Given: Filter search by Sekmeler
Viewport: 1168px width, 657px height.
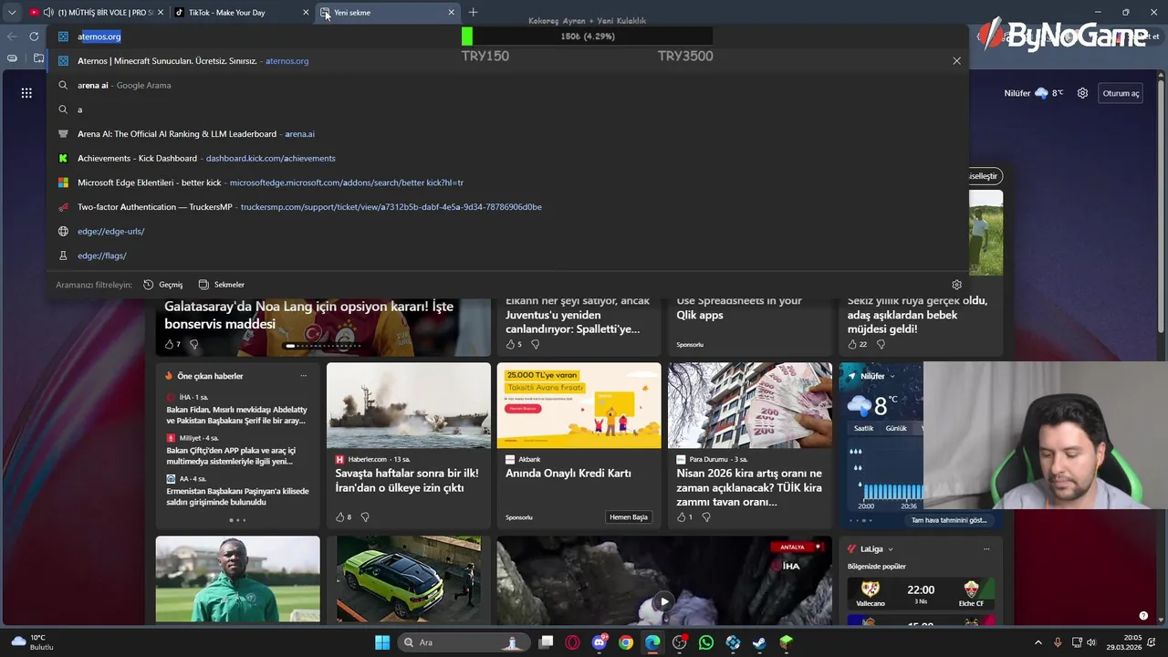Looking at the screenshot, I should pos(222,285).
